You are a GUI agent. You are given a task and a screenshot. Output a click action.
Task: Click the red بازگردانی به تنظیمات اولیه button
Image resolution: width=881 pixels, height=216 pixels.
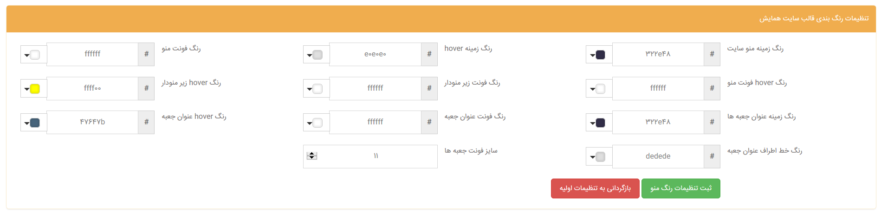click(595, 188)
